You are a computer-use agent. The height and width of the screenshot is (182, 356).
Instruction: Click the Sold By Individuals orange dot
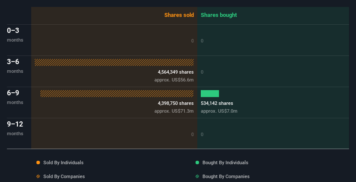38,162
